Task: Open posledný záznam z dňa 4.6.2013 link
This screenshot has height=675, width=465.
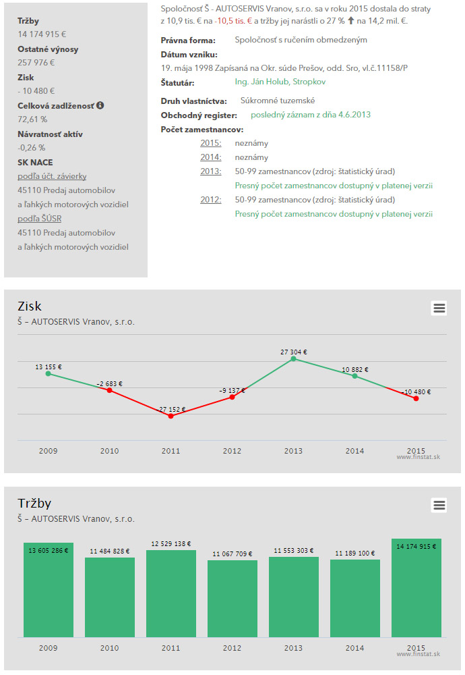Action: tap(311, 115)
